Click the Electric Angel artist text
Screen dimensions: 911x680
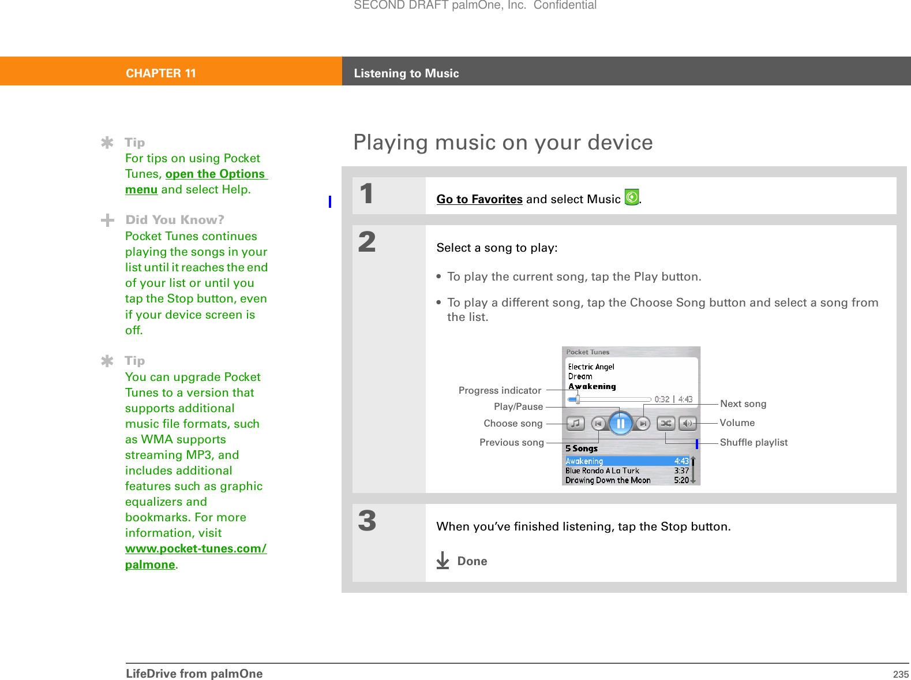coord(591,367)
